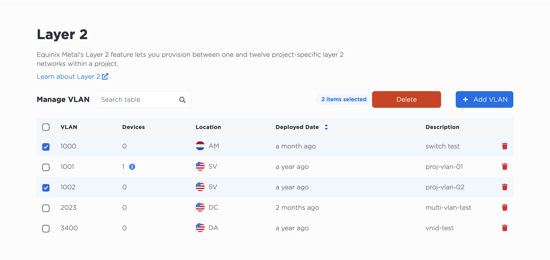550x260 pixels.
Task: Click the search magnifier icon
Action: (182, 100)
